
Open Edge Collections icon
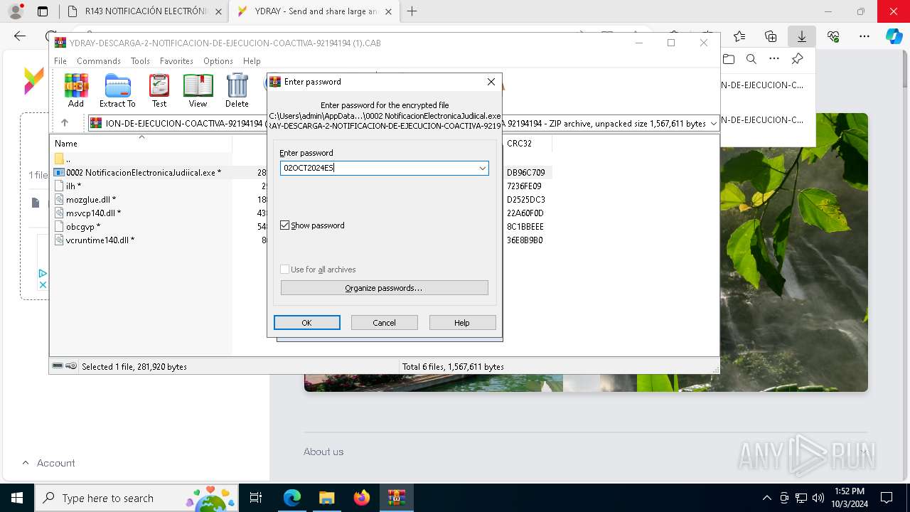(771, 36)
